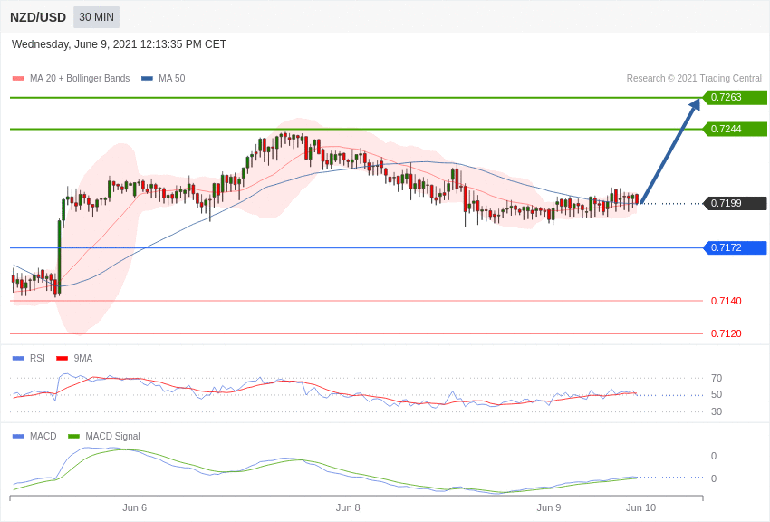Viewport: 770px width, 522px height.
Task: Click 'Research © 2021 Trading Central' credit text
Action: [x=694, y=78]
